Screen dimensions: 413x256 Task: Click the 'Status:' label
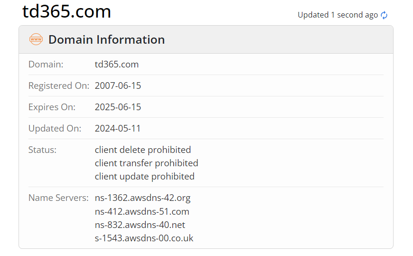tap(42, 150)
